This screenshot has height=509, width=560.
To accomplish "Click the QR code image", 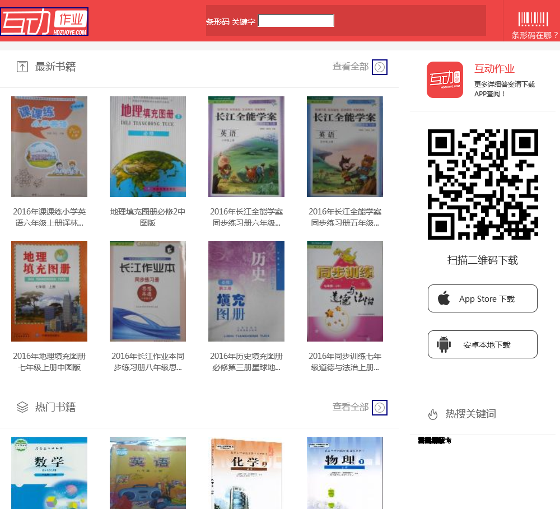I will click(483, 184).
